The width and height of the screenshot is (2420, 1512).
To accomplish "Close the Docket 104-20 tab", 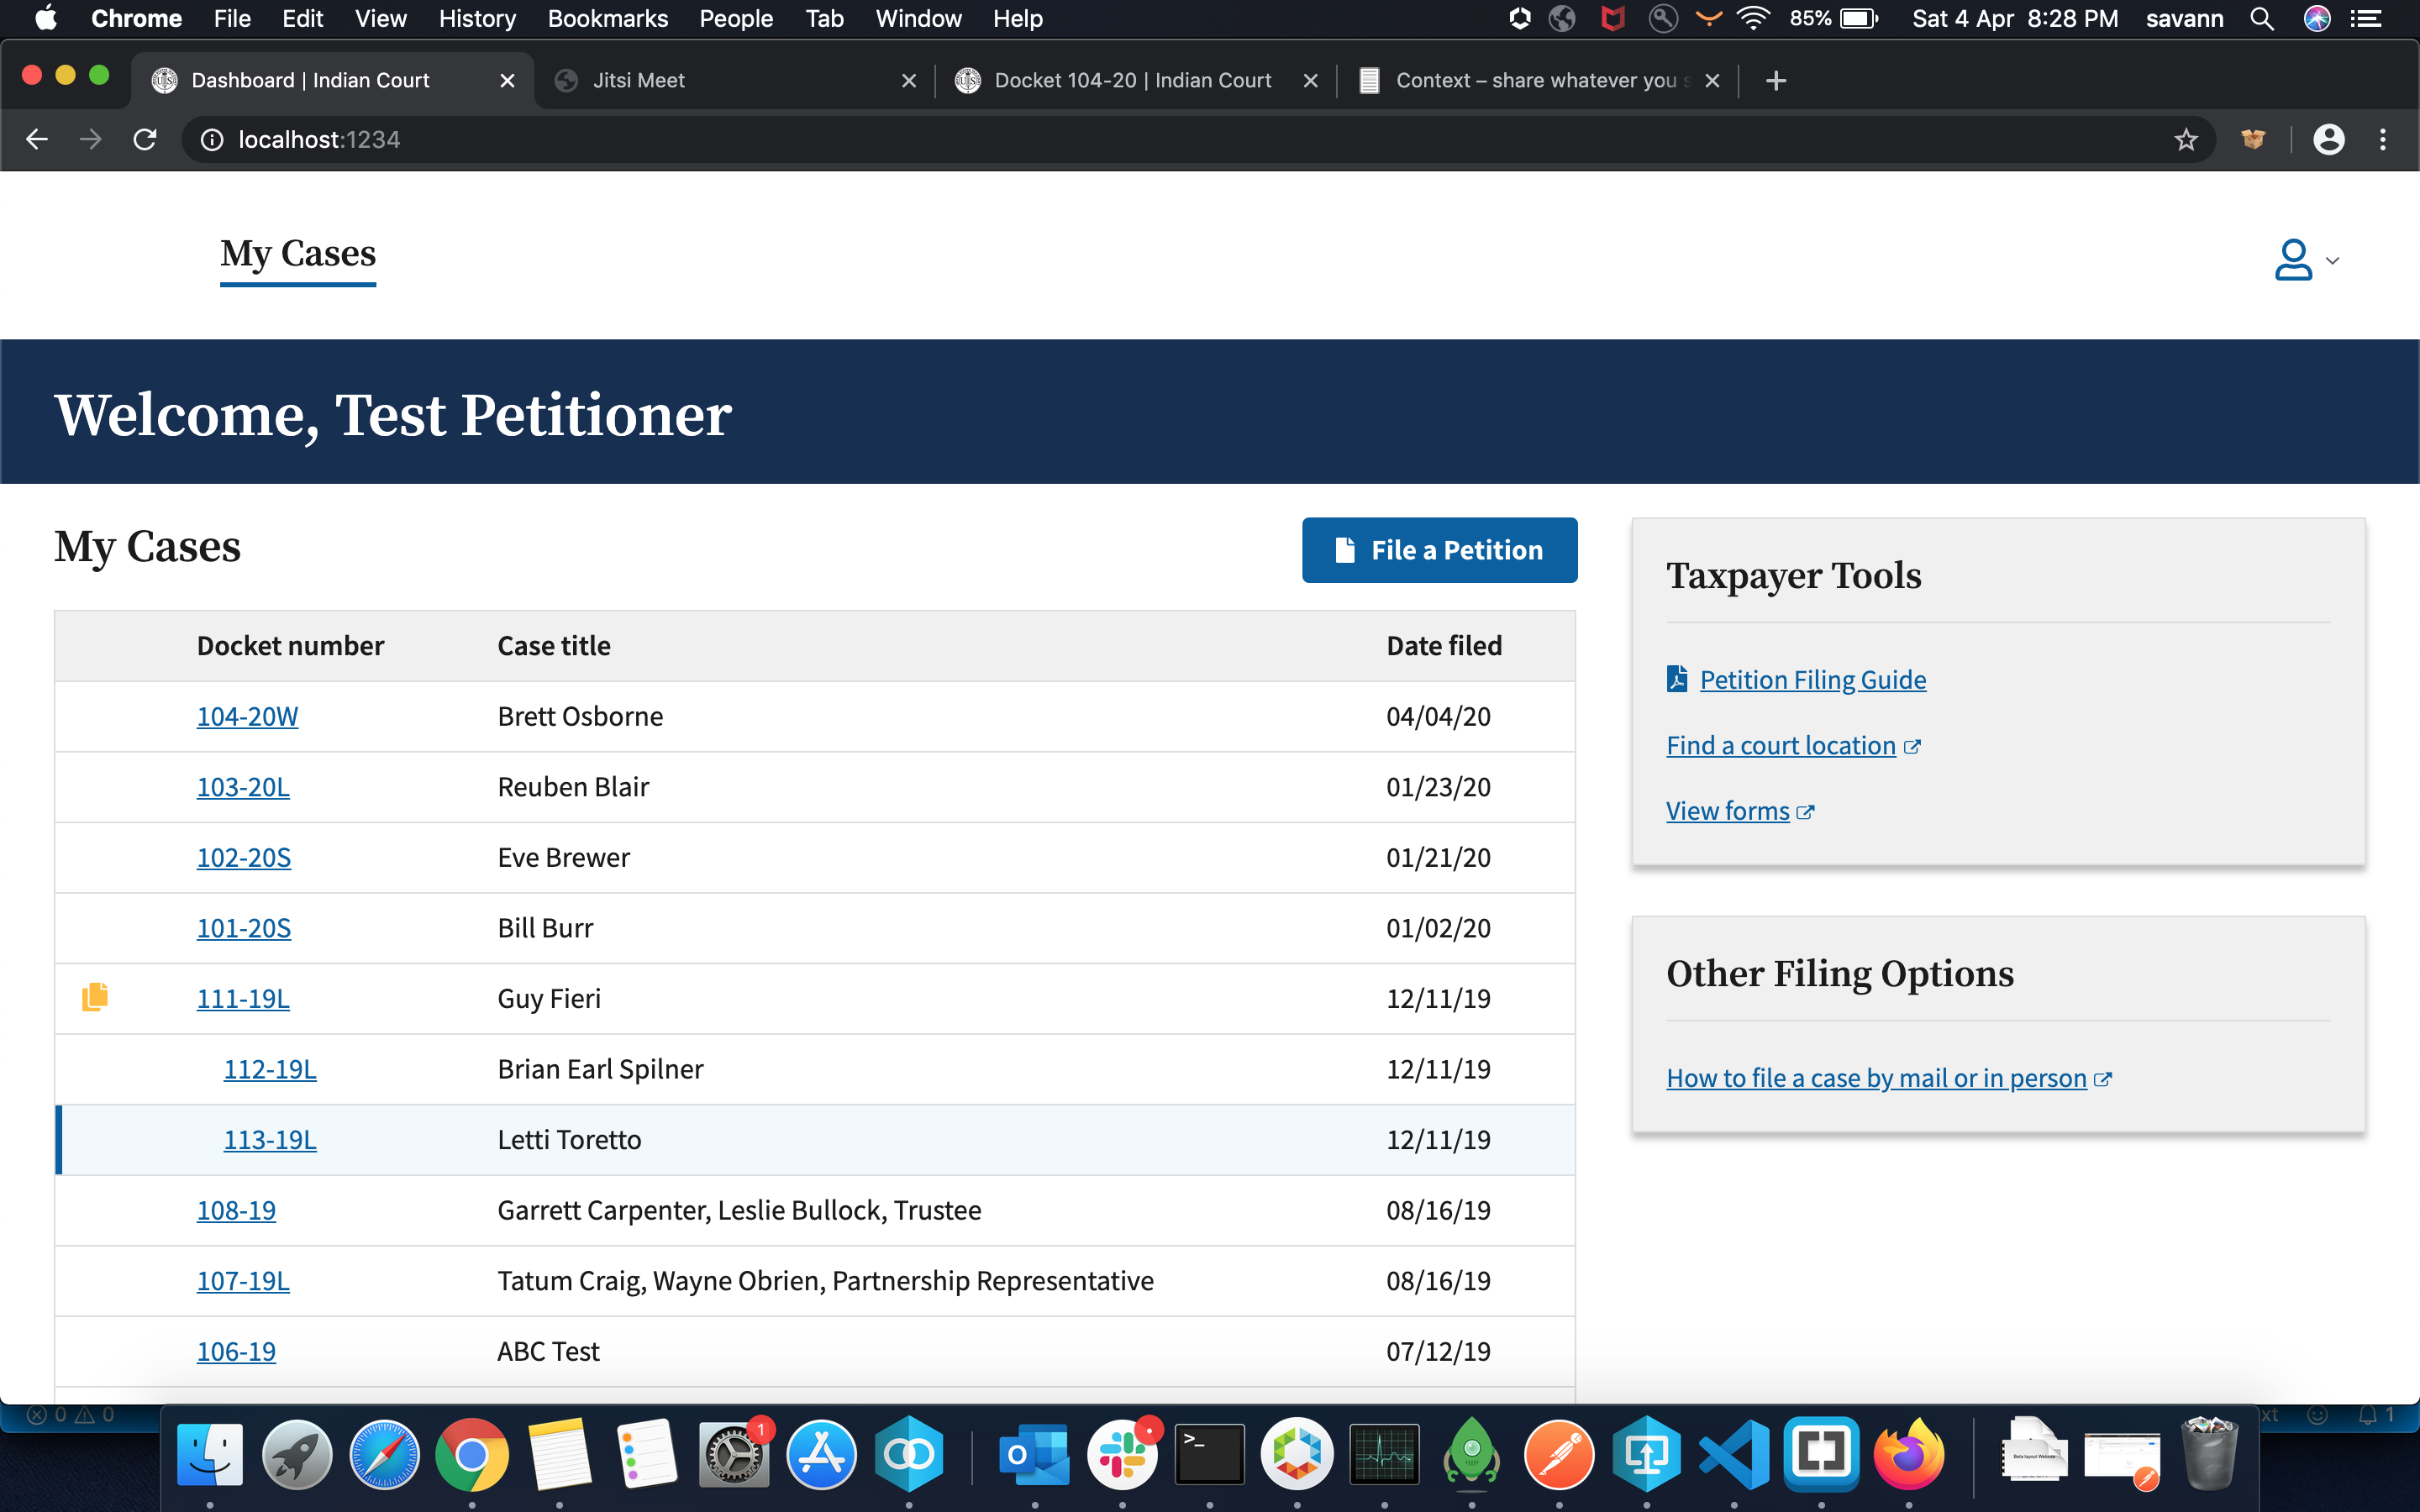I will (1310, 80).
